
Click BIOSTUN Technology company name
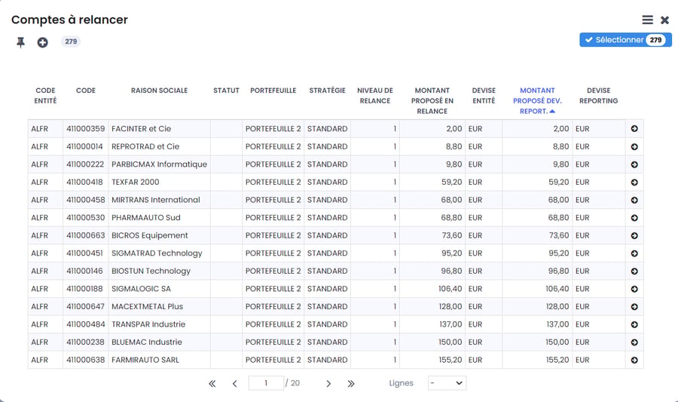tap(151, 271)
